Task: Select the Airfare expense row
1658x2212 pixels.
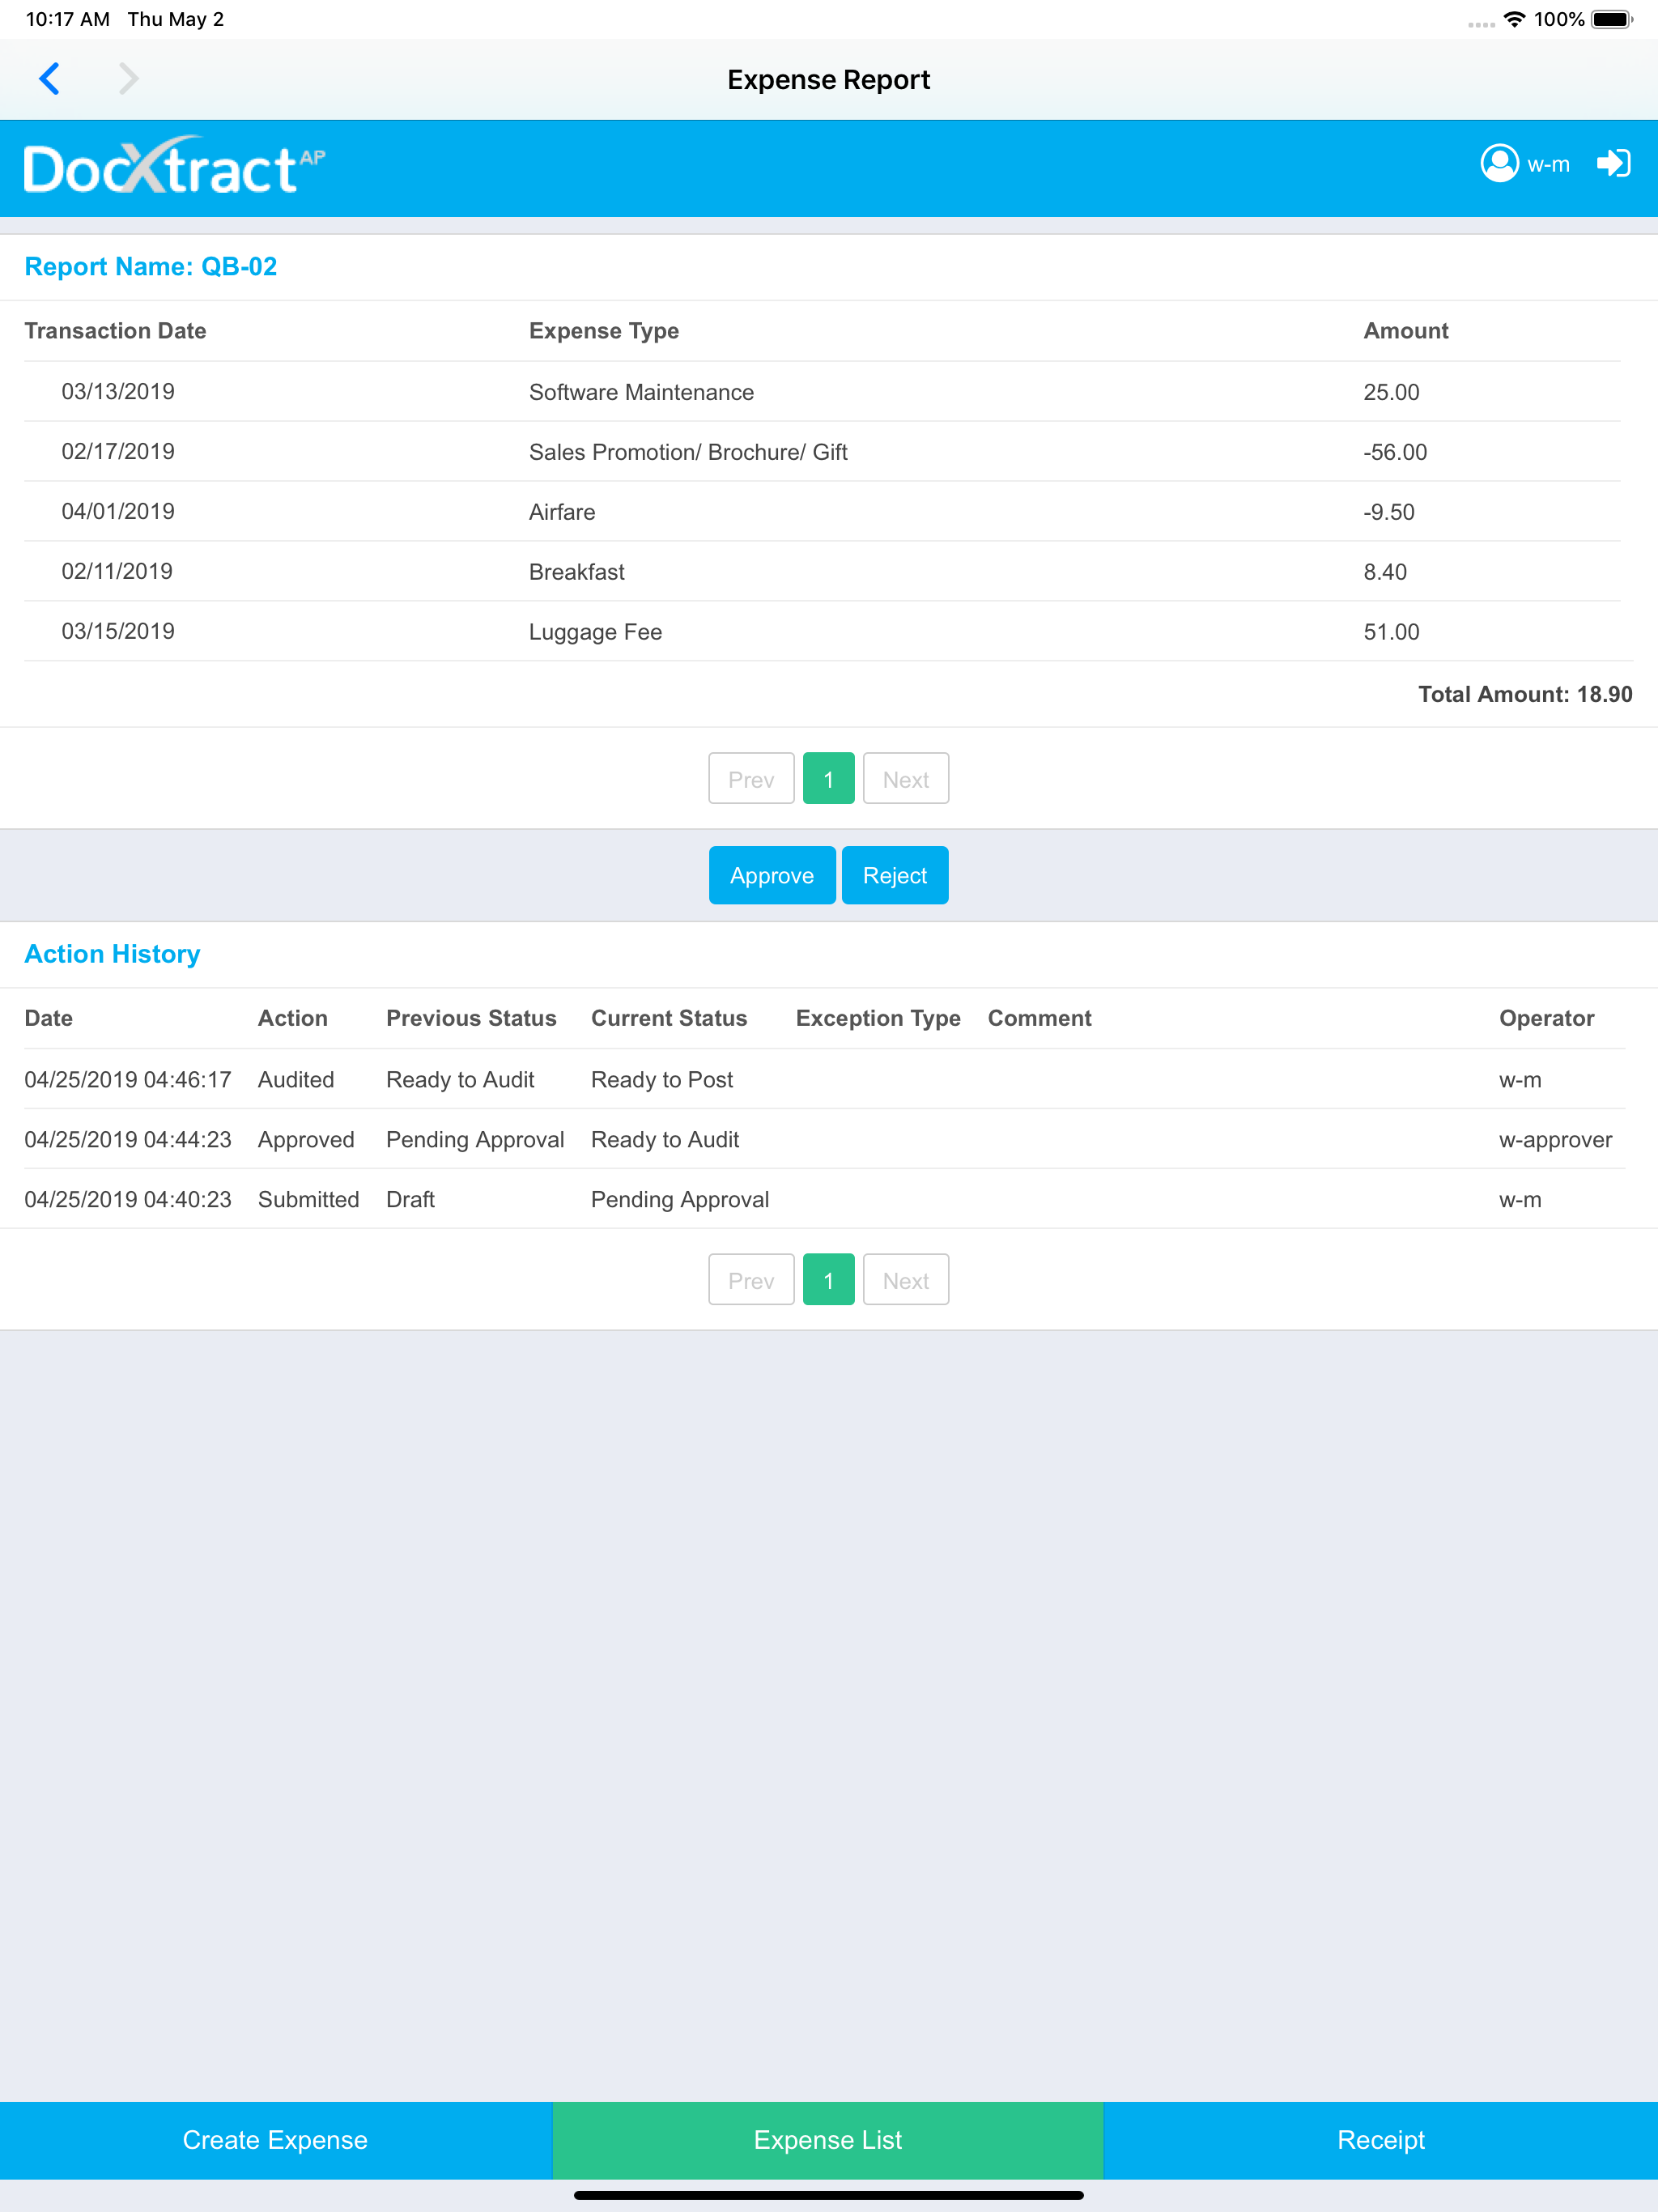Action: (x=822, y=512)
